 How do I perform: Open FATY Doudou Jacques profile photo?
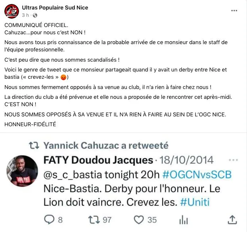tap(22, 171)
